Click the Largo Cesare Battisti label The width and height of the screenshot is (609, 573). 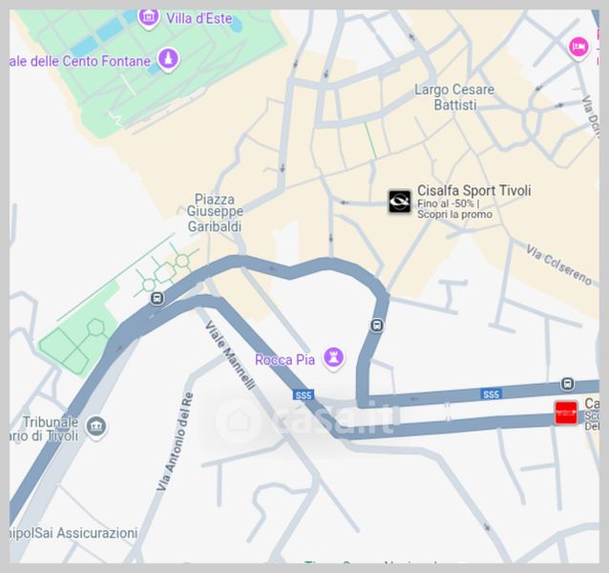pos(454,97)
